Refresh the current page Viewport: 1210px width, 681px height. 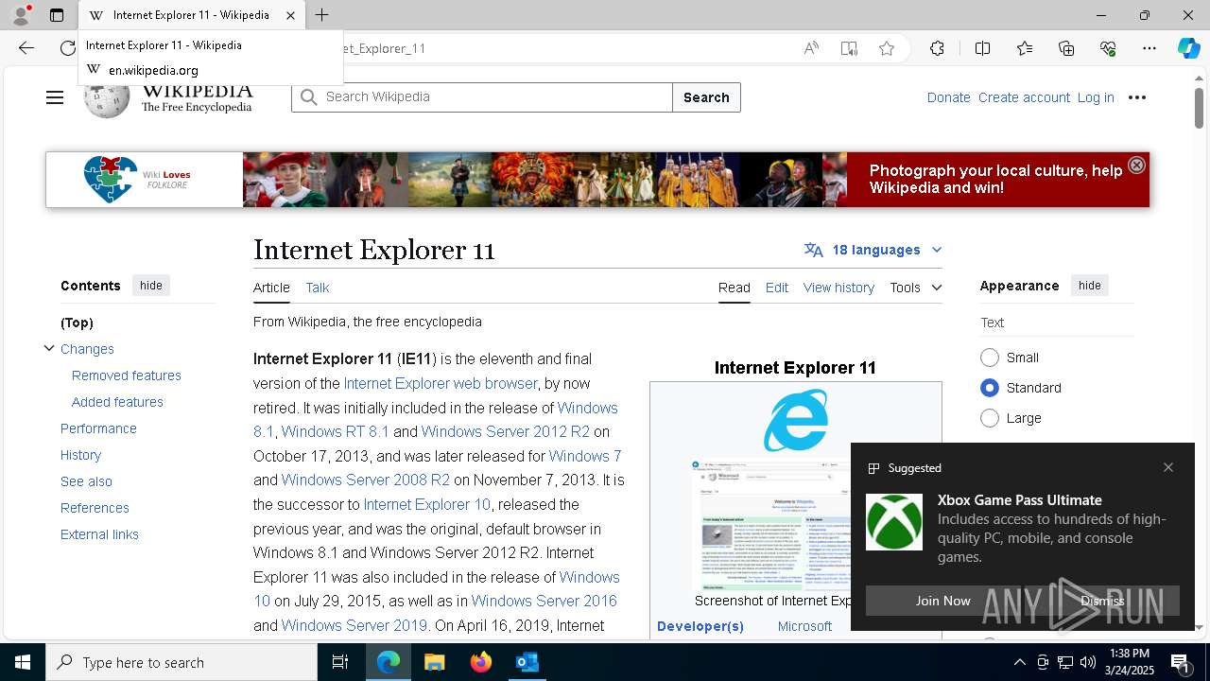[x=68, y=48]
